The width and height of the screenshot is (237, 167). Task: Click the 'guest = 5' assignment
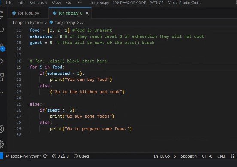pos(41,43)
